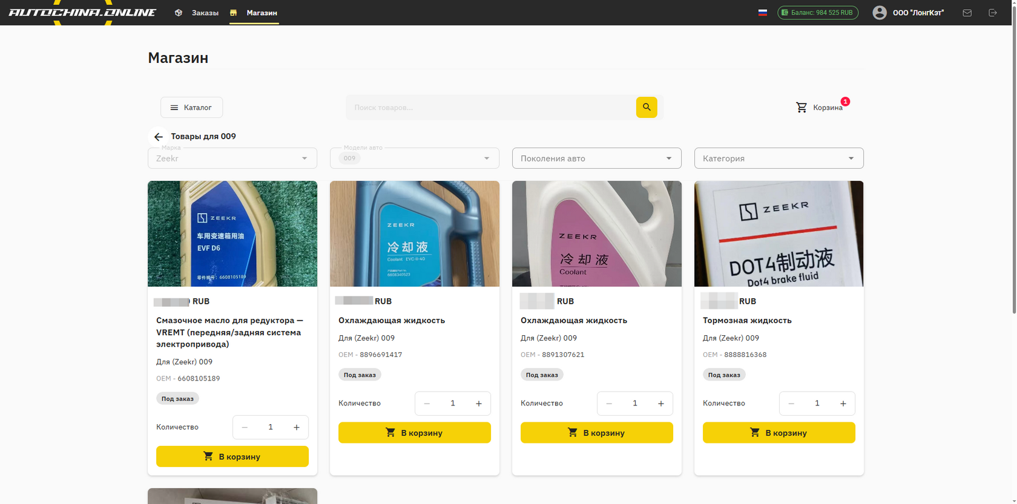Screen dimensions: 1017x504
Task: Click the Orders box icon in navbar
Action: [x=179, y=13]
